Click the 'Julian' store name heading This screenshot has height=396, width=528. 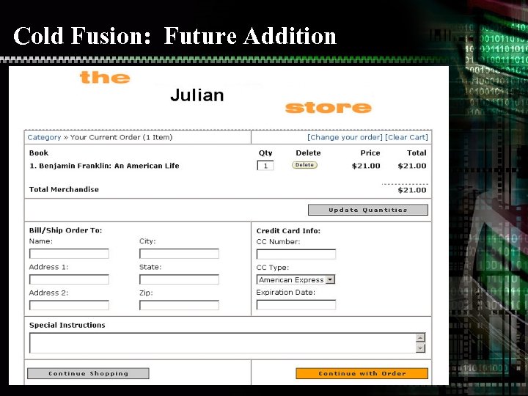[x=197, y=95]
